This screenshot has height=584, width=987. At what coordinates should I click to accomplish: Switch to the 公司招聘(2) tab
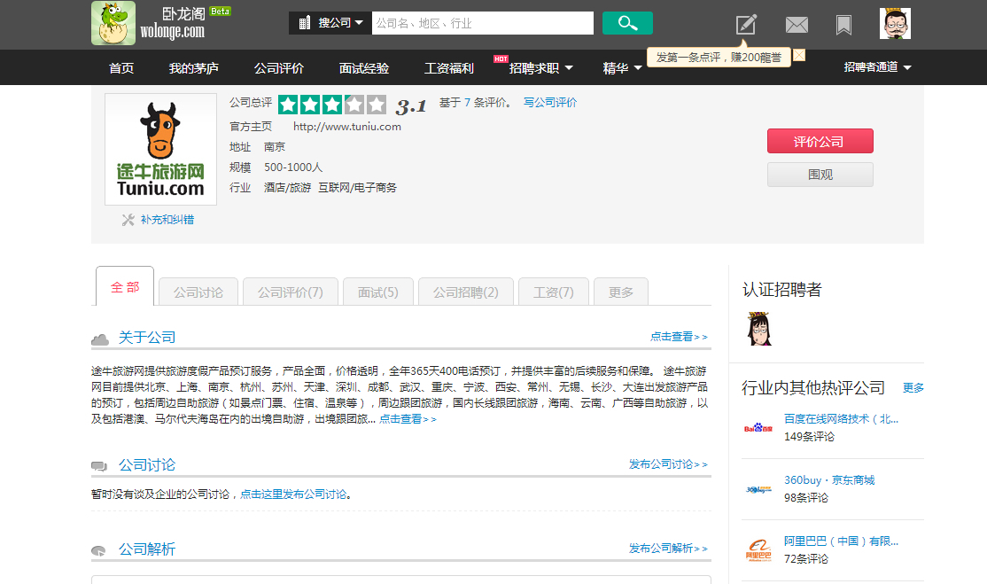pos(466,292)
